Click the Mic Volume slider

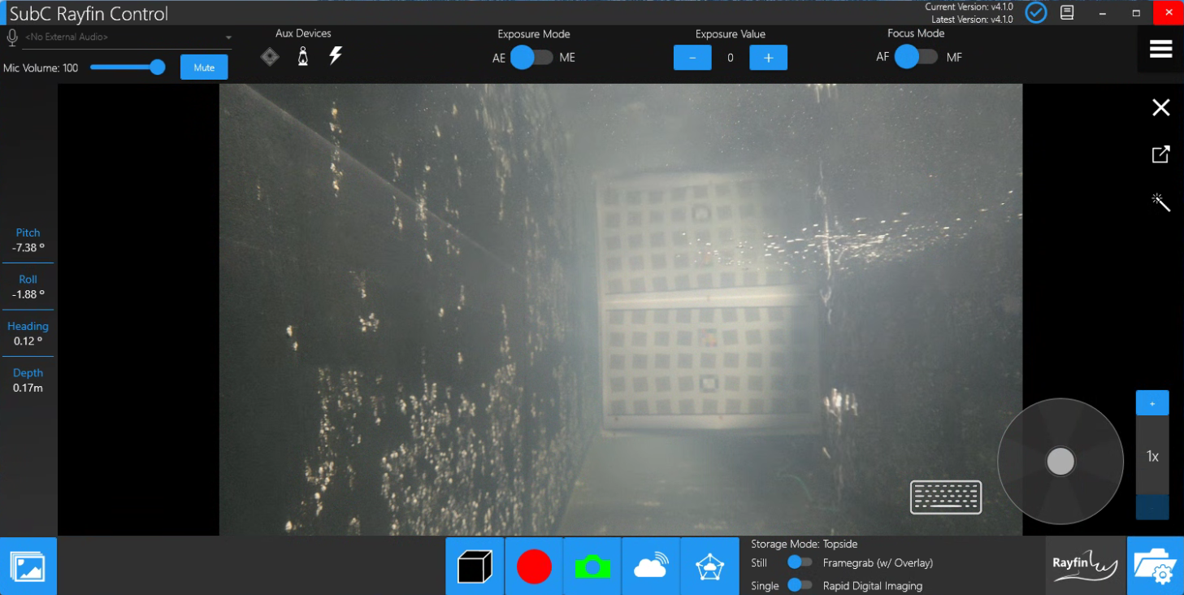point(127,67)
